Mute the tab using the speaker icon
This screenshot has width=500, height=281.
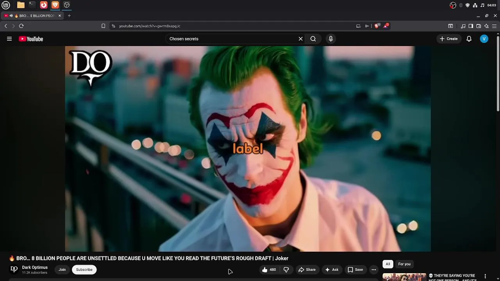[11, 16]
